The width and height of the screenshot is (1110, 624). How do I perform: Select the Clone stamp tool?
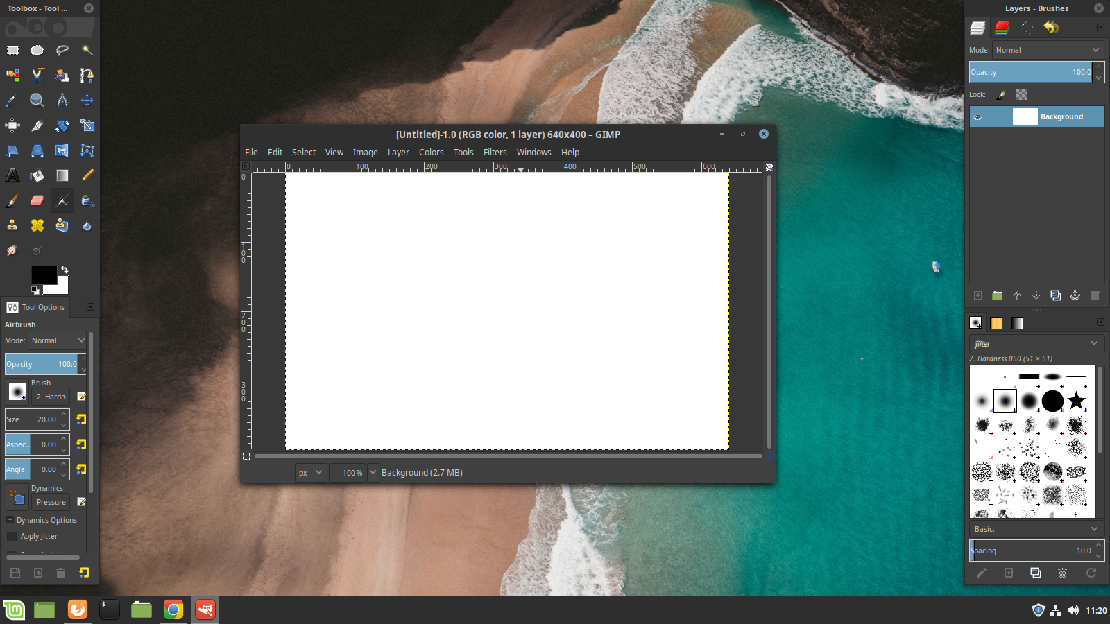pyautogui.click(x=12, y=225)
